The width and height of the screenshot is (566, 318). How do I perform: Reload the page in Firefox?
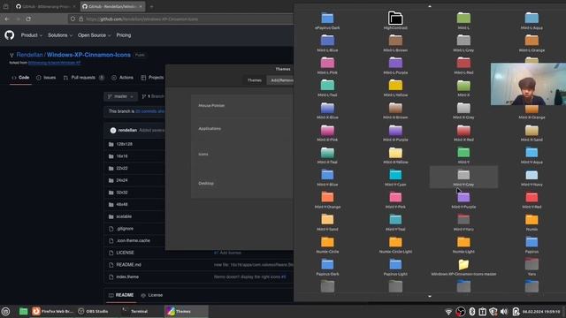click(x=28, y=19)
